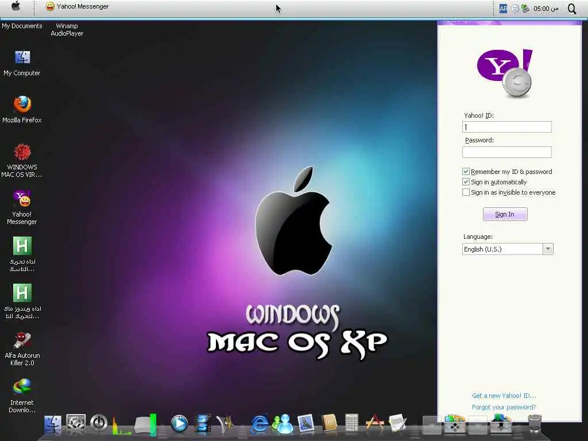Click the power button dock icon

99,423
